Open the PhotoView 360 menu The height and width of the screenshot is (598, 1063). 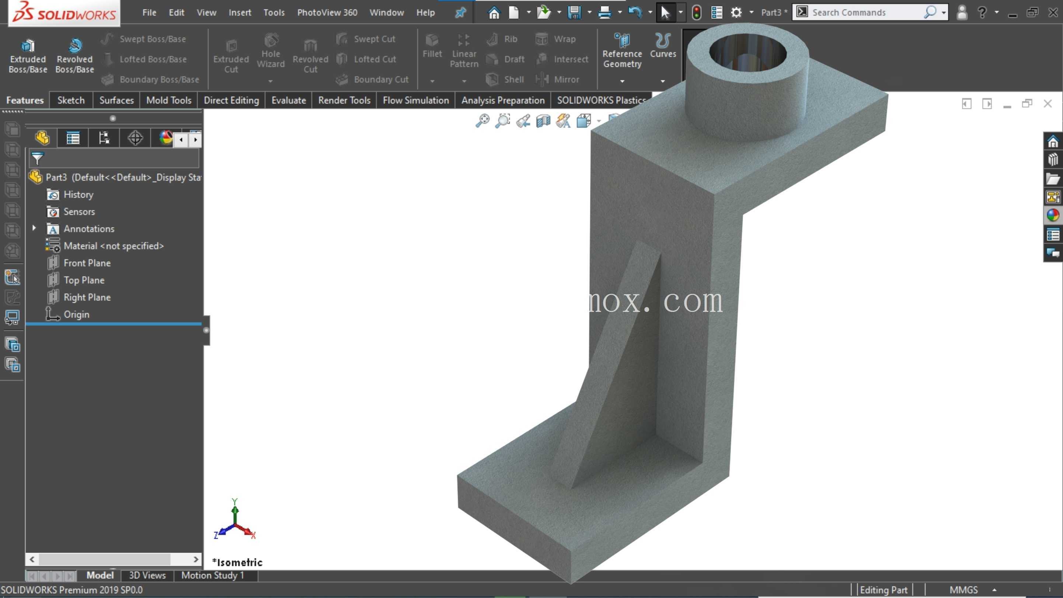(x=327, y=13)
